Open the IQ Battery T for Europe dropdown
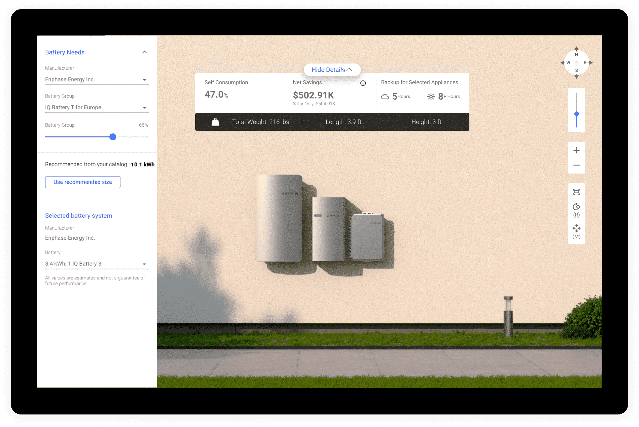The height and width of the screenshot is (427, 639). (97, 108)
